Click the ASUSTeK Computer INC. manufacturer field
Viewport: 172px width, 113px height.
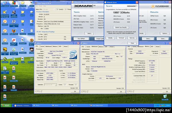[107, 52]
